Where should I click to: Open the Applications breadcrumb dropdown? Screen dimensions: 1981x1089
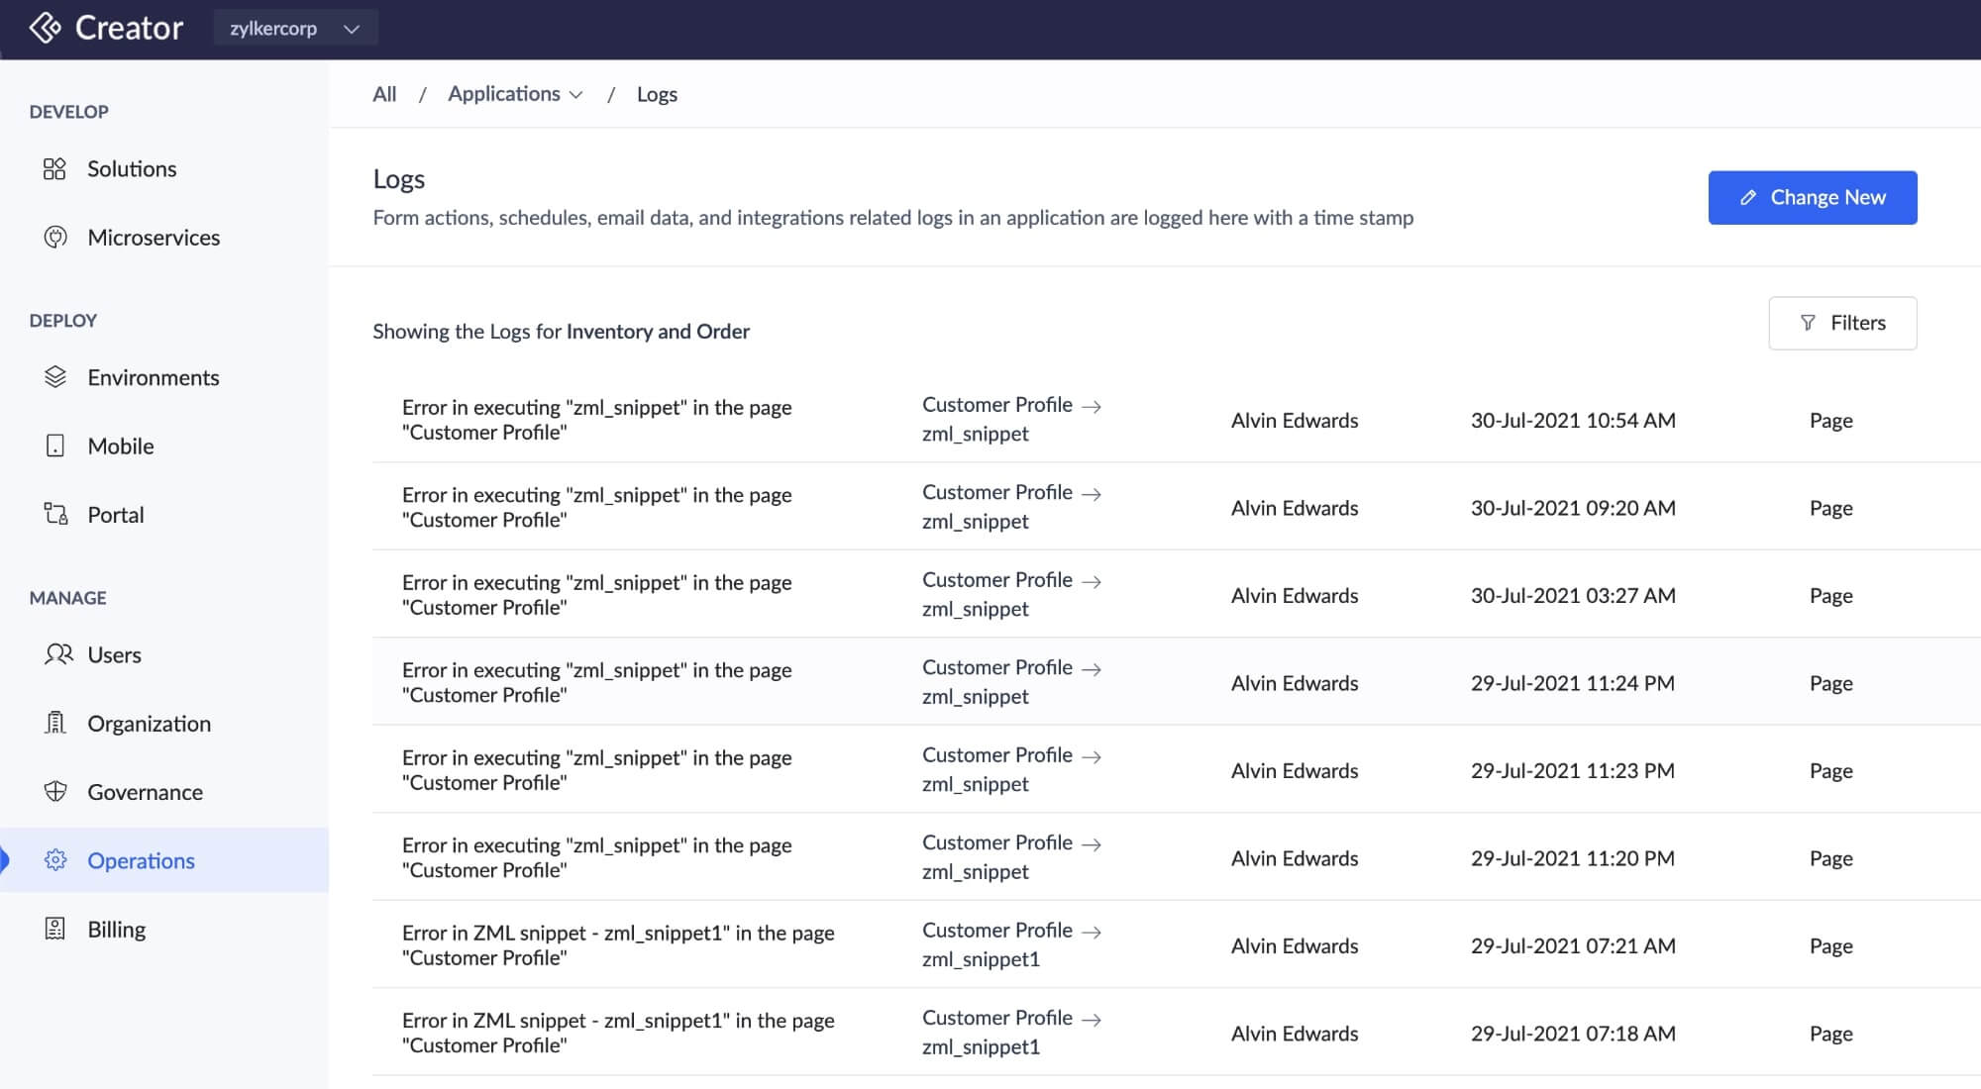[515, 94]
